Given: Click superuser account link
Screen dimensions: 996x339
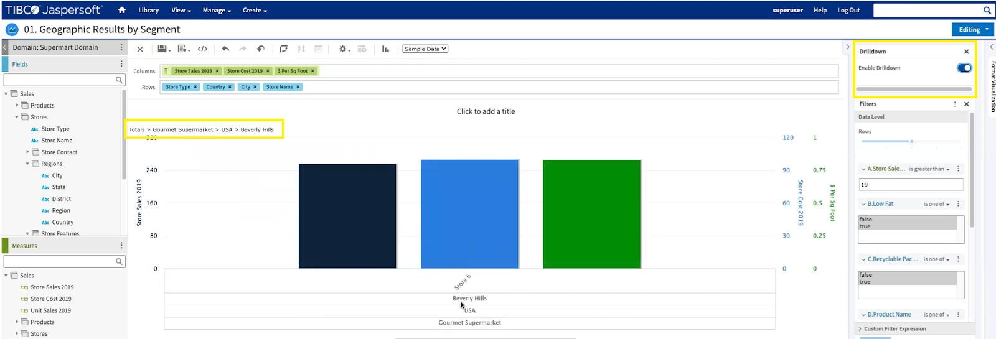Looking at the screenshot, I should [787, 11].
